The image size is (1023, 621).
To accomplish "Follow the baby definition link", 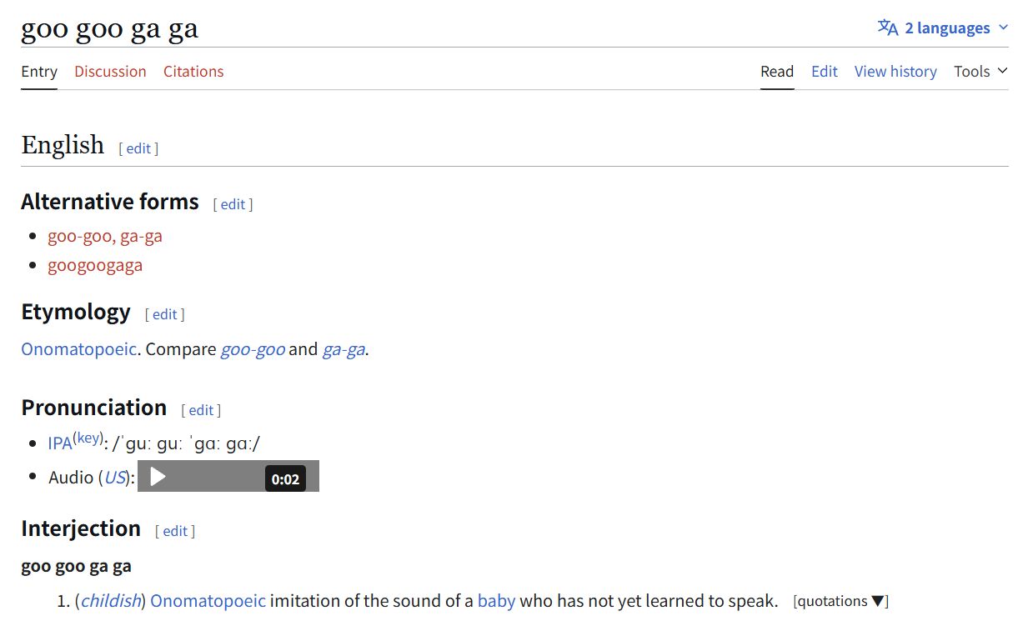I will pyautogui.click(x=496, y=600).
